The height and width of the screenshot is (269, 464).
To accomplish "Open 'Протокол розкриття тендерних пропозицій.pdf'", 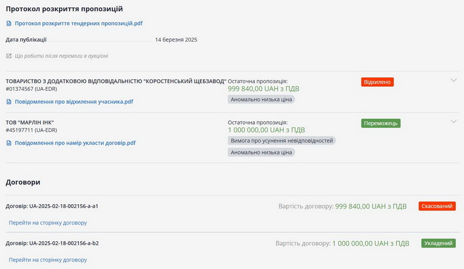I will click(78, 23).
